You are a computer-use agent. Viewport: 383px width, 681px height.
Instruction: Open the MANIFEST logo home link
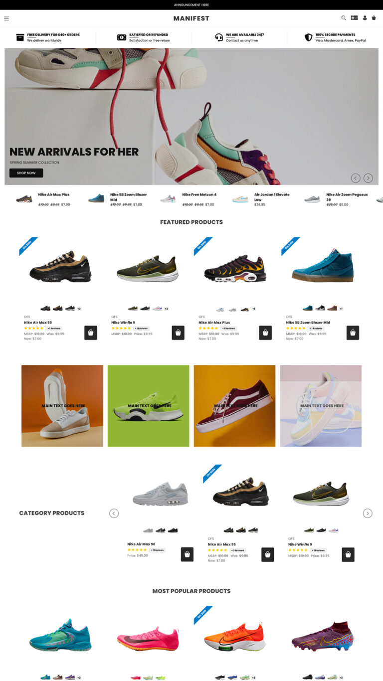[191, 18]
